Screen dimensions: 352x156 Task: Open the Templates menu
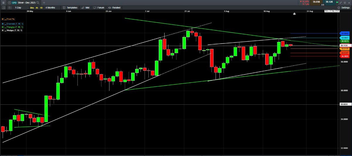click(70, 8)
